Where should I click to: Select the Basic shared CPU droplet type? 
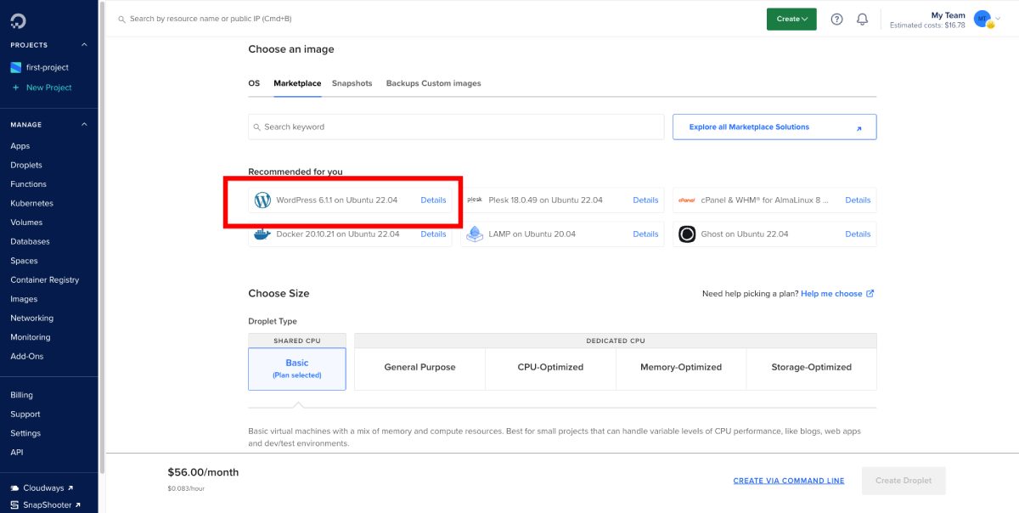(297, 369)
